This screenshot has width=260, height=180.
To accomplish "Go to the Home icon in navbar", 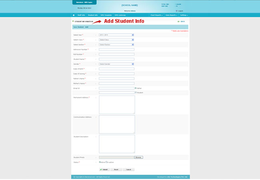I will [74, 15].
